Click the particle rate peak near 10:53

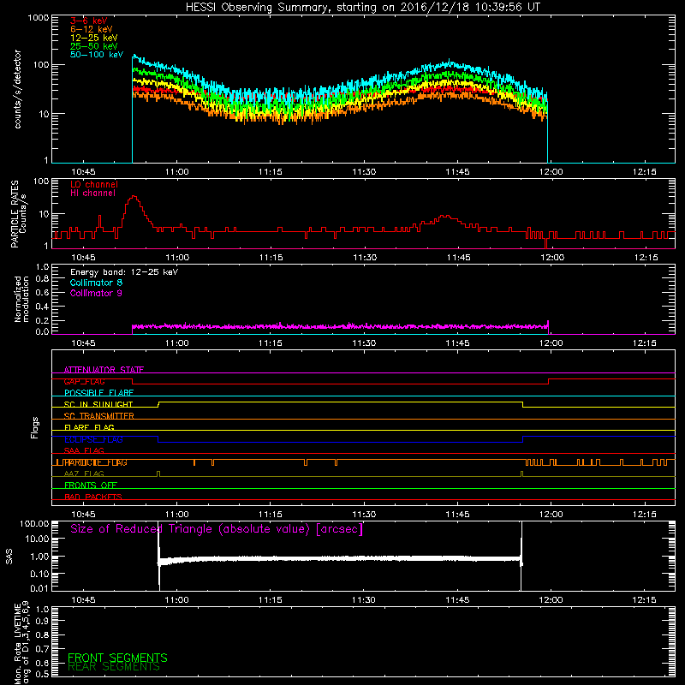click(134, 197)
